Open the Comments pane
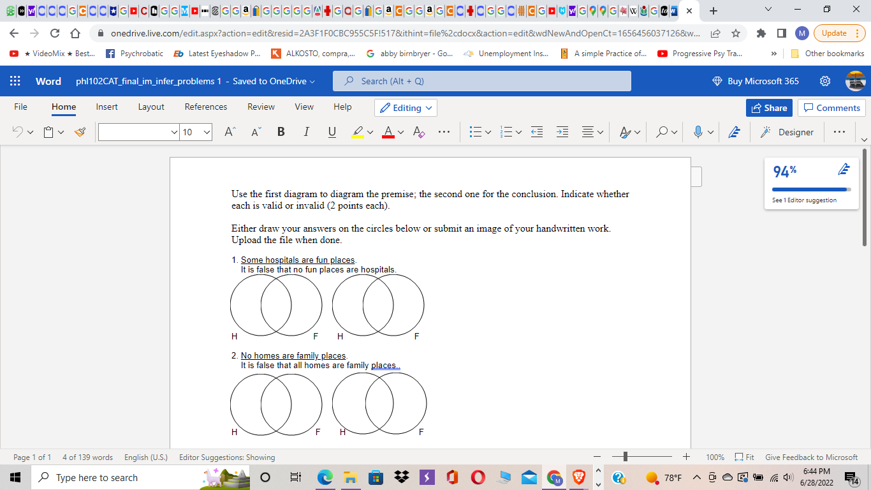The height and width of the screenshot is (490, 871). pos(831,108)
